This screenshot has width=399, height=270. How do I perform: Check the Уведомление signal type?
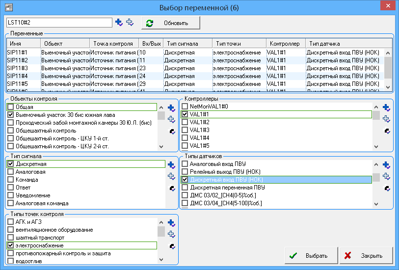point(10,195)
